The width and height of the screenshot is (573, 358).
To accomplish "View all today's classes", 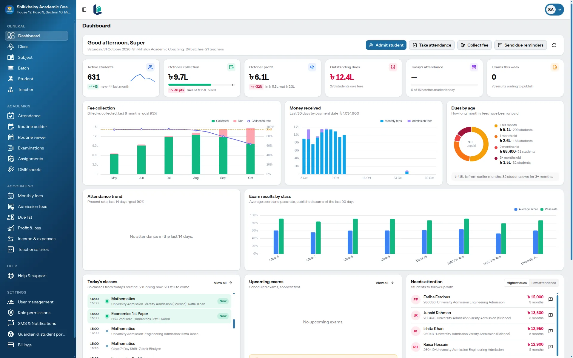I will coord(223,283).
